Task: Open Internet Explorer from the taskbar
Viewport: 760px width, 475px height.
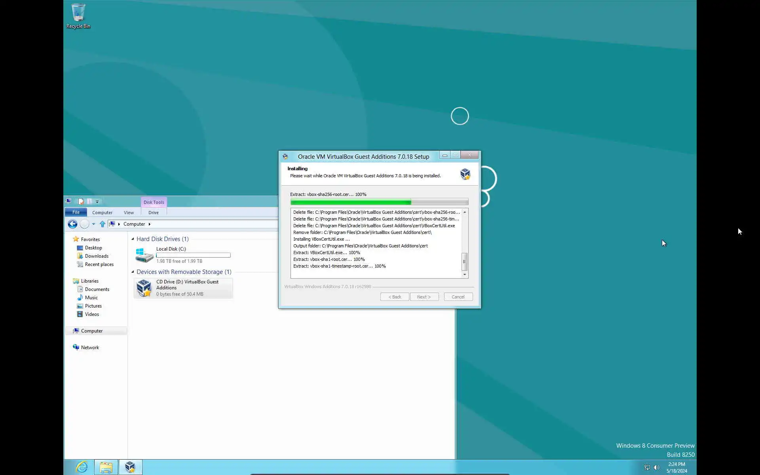Action: [x=82, y=467]
